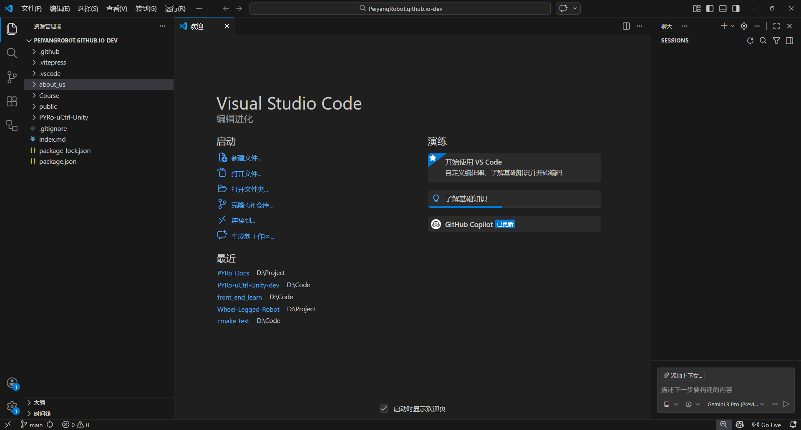Refresh the chat sessions list

click(x=750, y=40)
